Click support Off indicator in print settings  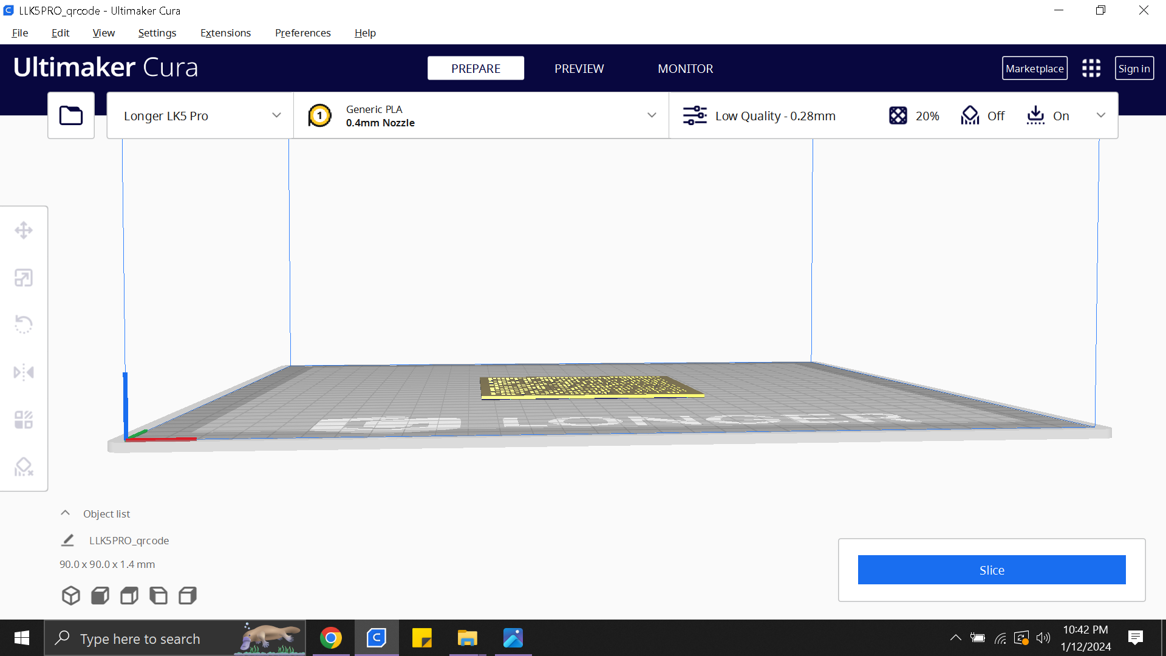(983, 115)
